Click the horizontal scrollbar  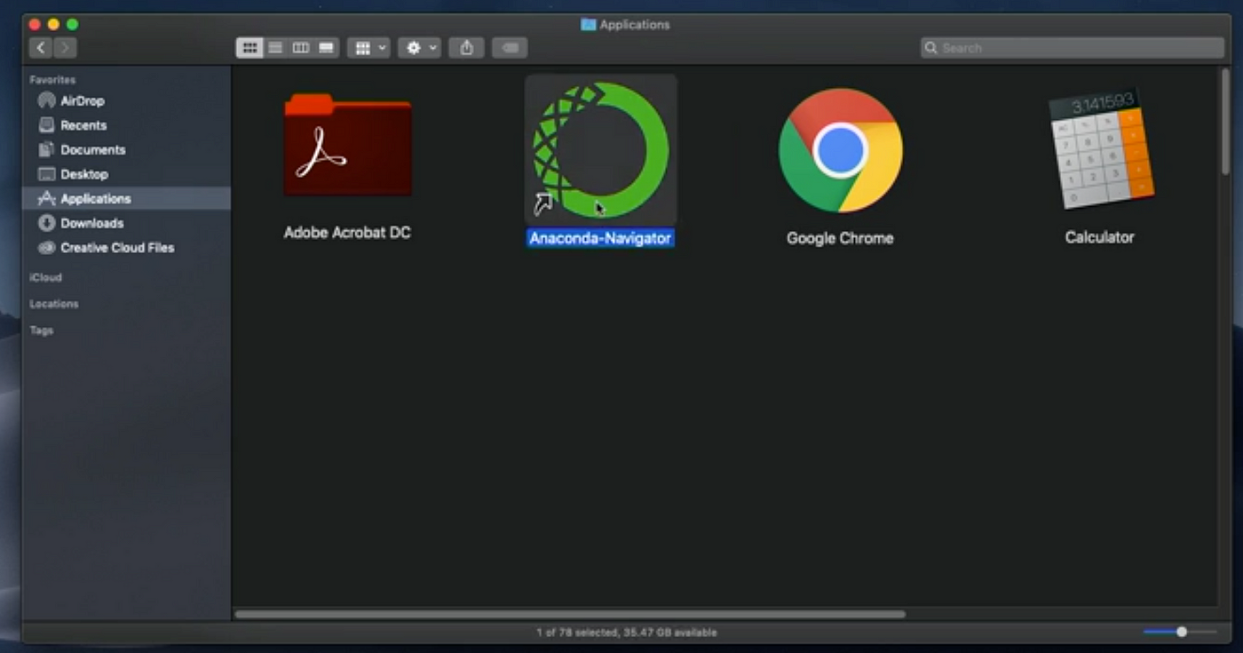click(570, 614)
